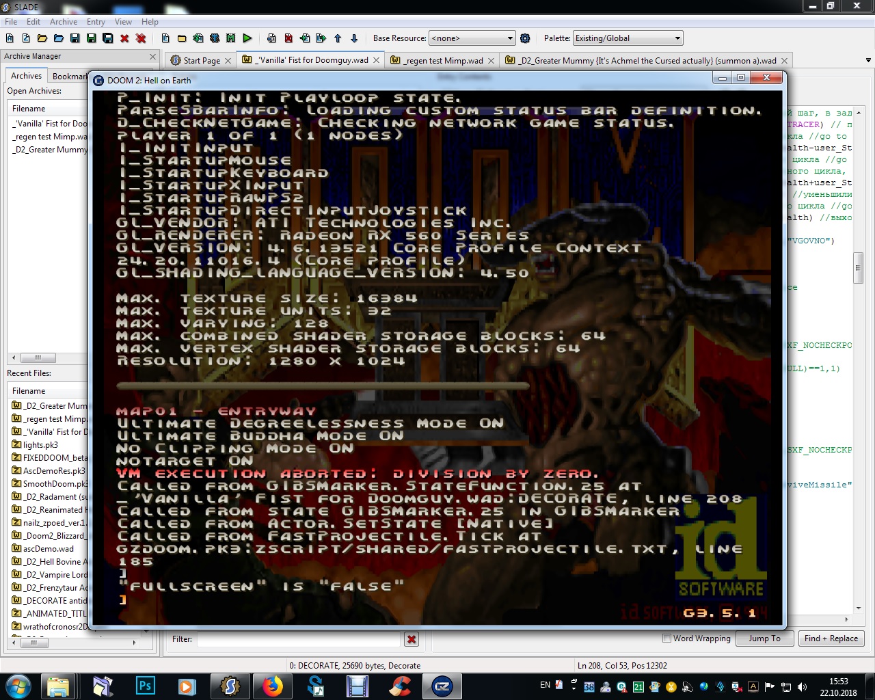Switch to the Start Page tab
The height and width of the screenshot is (700, 875).
coord(201,60)
